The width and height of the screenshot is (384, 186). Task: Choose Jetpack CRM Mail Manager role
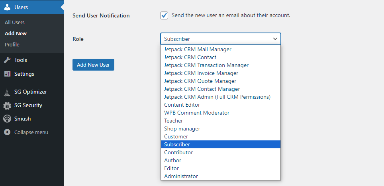pos(221,49)
